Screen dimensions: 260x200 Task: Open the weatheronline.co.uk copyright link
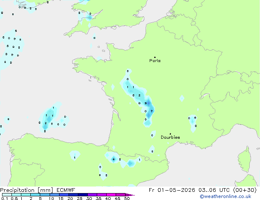coord(226,196)
